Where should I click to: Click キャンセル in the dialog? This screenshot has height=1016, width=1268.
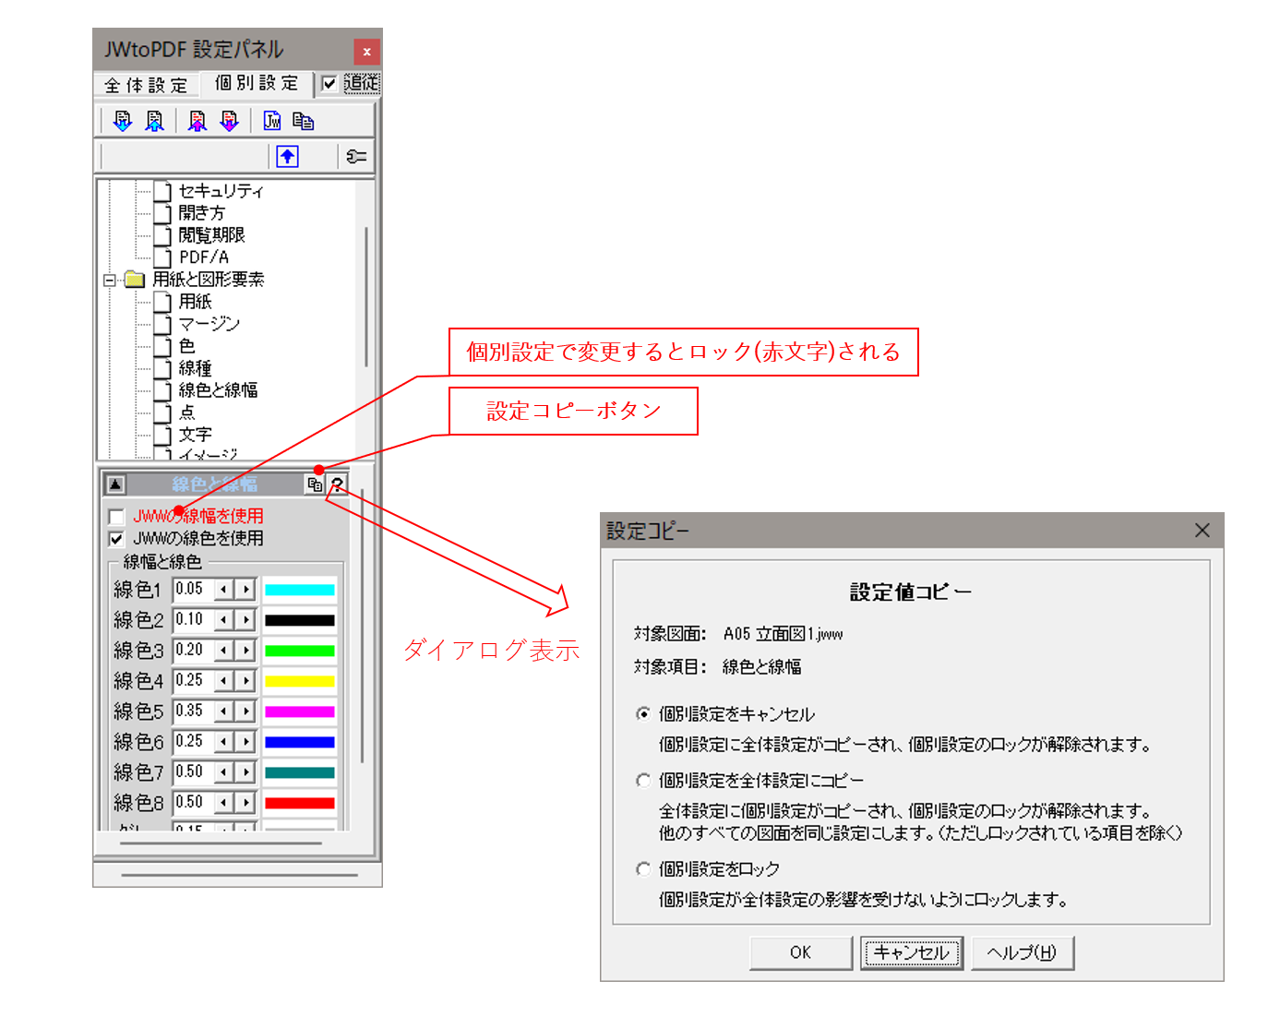click(912, 952)
